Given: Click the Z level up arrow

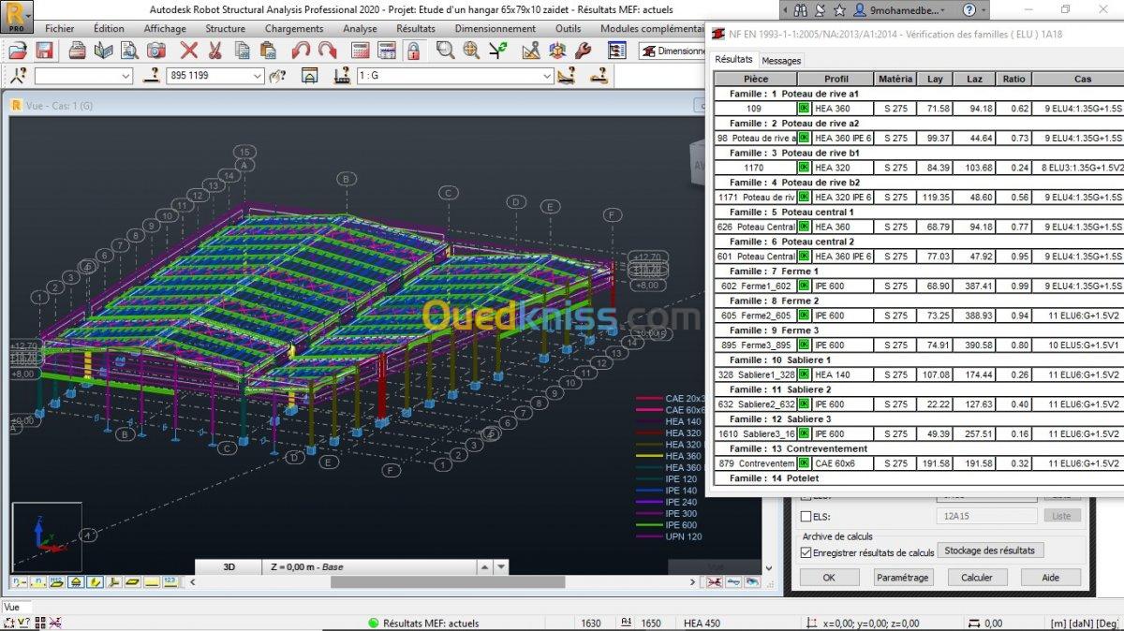Looking at the screenshot, I should (x=485, y=566).
